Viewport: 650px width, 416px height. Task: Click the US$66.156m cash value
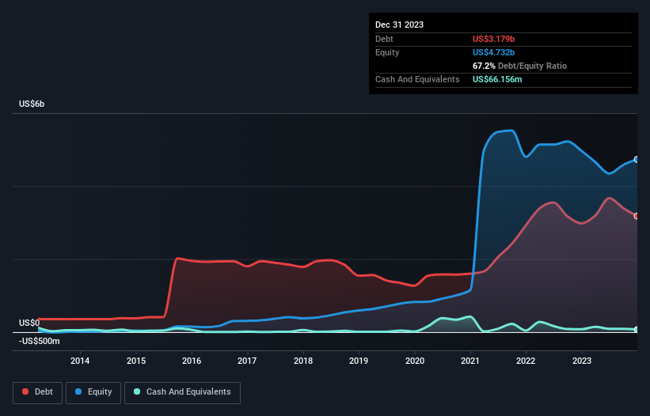point(497,79)
